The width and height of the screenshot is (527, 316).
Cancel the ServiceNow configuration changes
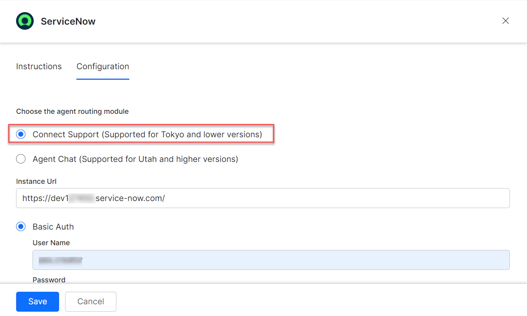tap(91, 301)
